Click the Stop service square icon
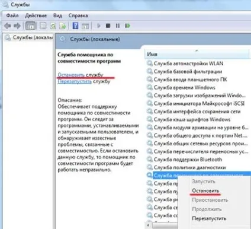 pyautogui.click(x=108, y=26)
